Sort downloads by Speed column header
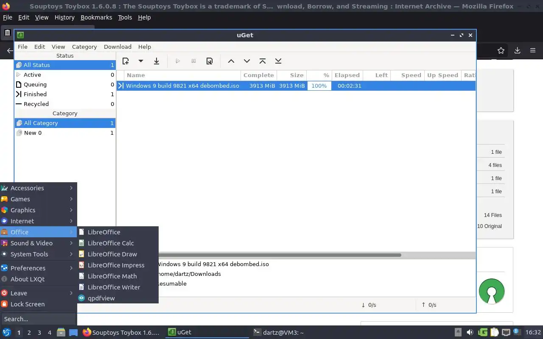 pos(407,75)
